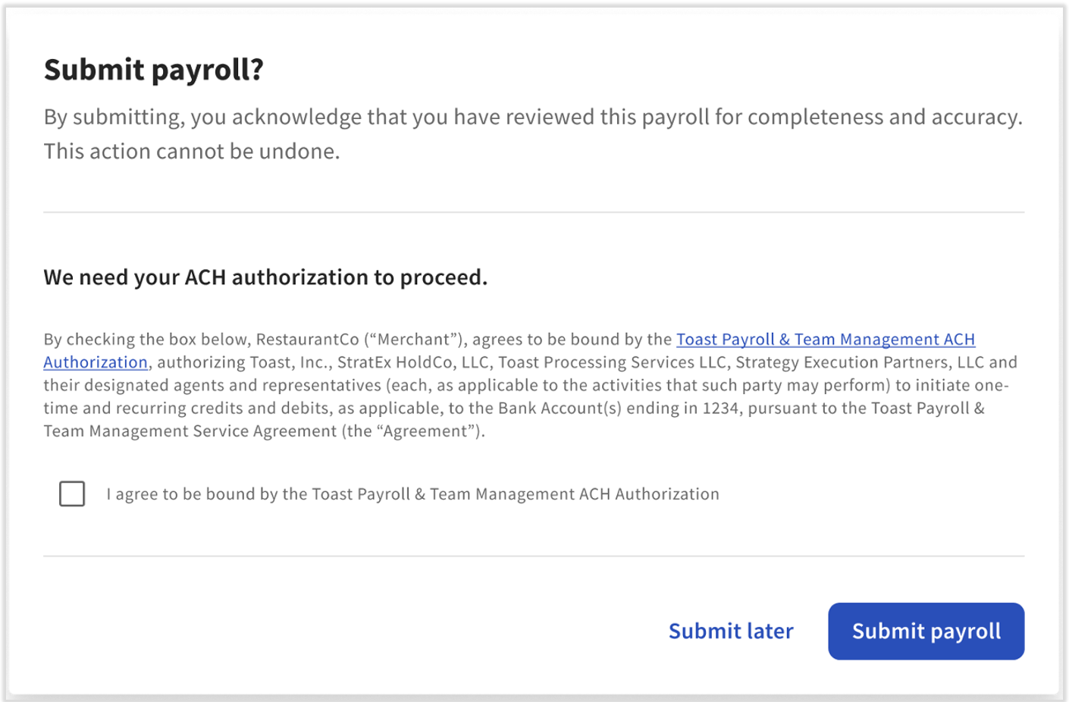Screen dimensions: 1069x702
Task: Click the divider line above the action buttons
Action: [534, 556]
